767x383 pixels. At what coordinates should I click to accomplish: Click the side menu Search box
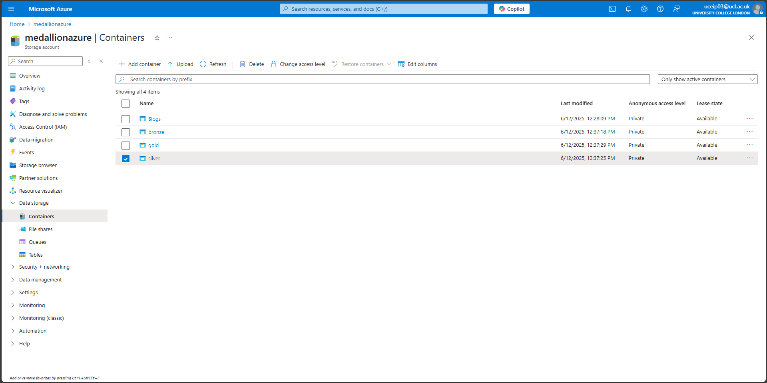pos(45,61)
